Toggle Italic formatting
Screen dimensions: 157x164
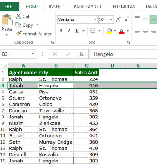[x=69, y=31]
